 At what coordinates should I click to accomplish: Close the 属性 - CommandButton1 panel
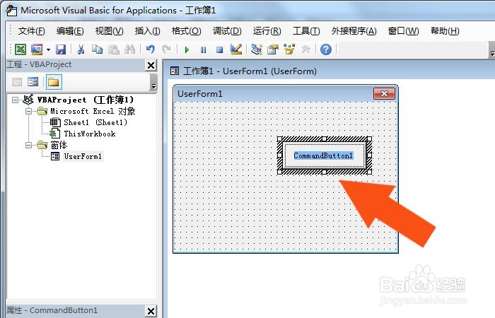[151, 312]
